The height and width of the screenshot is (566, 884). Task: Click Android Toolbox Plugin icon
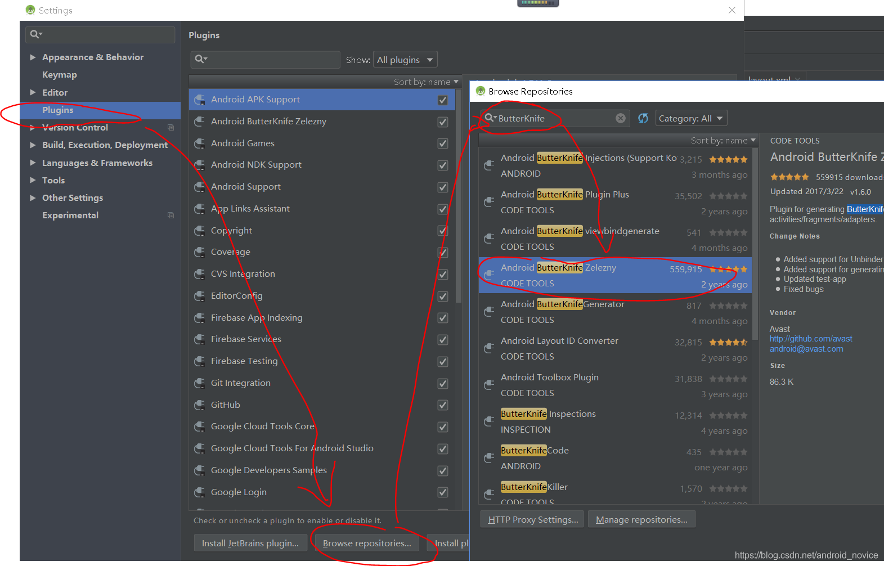pos(489,385)
